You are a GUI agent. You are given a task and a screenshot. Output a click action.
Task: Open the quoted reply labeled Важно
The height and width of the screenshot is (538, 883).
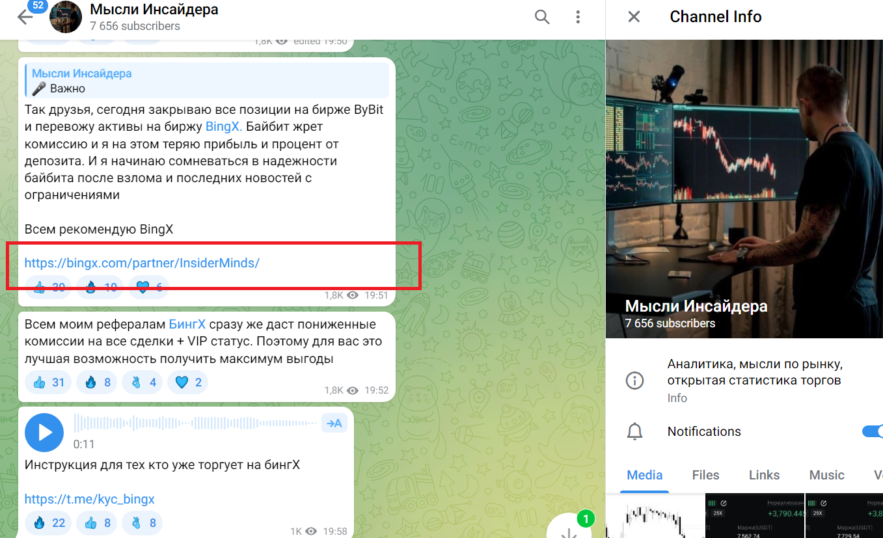pos(207,81)
